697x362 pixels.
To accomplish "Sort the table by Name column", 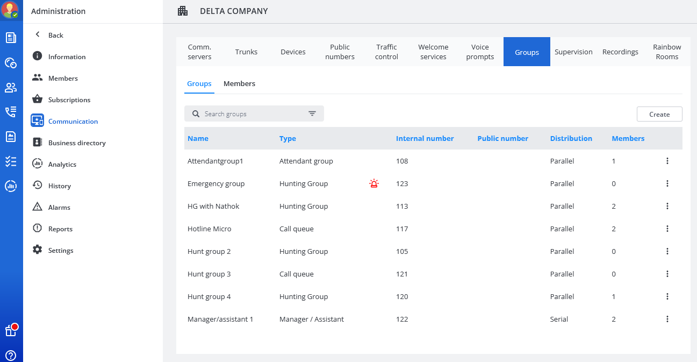I will click(x=198, y=138).
